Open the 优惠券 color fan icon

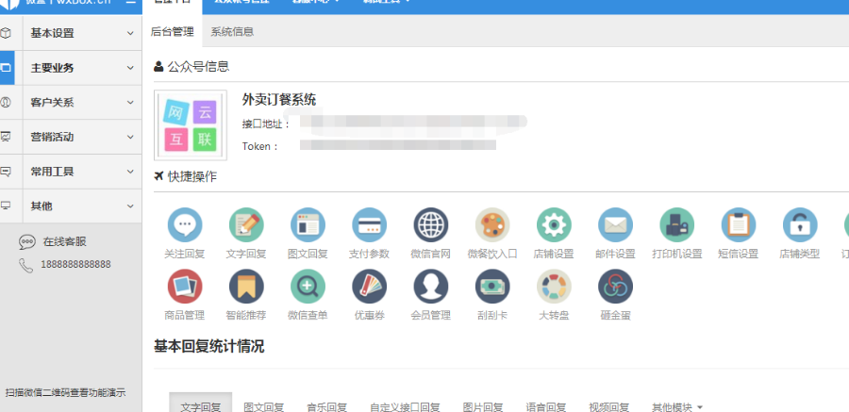click(x=369, y=287)
